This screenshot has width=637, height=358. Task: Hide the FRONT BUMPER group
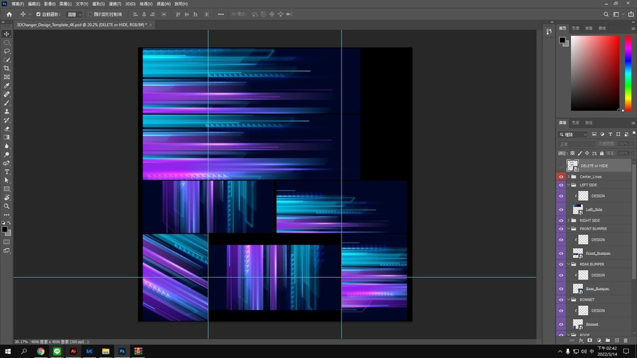pyautogui.click(x=561, y=229)
